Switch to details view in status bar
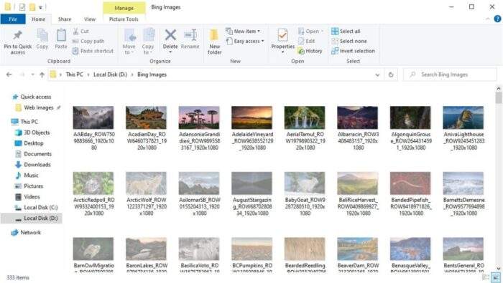The height and width of the screenshot is (283, 503). [486, 277]
